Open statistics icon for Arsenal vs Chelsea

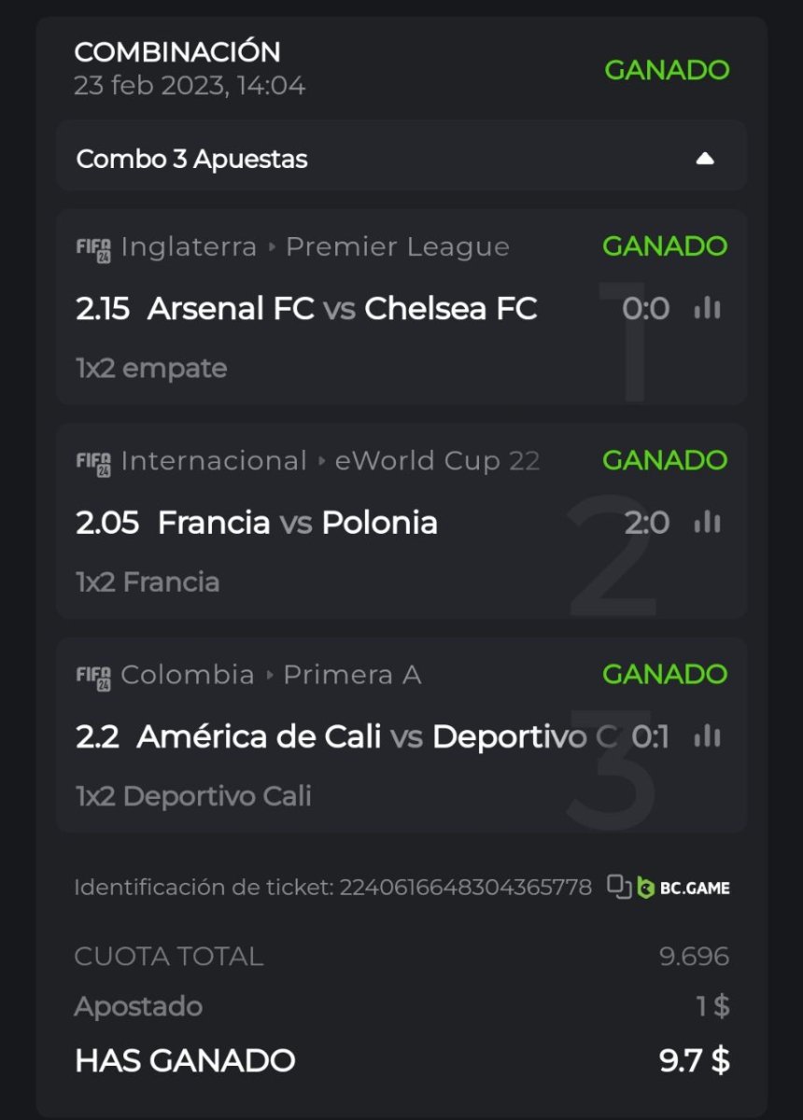[707, 309]
